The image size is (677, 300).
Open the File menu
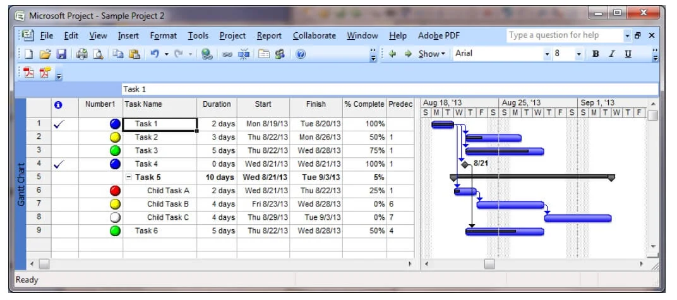(x=47, y=36)
